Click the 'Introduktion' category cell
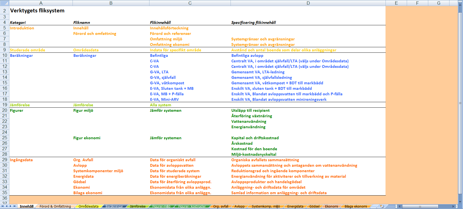Viewport: 463px width, 209px height. (x=22, y=28)
